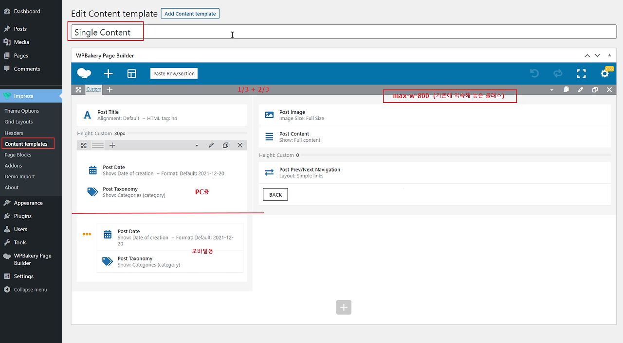Select the Post Content element
This screenshot has height=343, width=623.
point(435,137)
